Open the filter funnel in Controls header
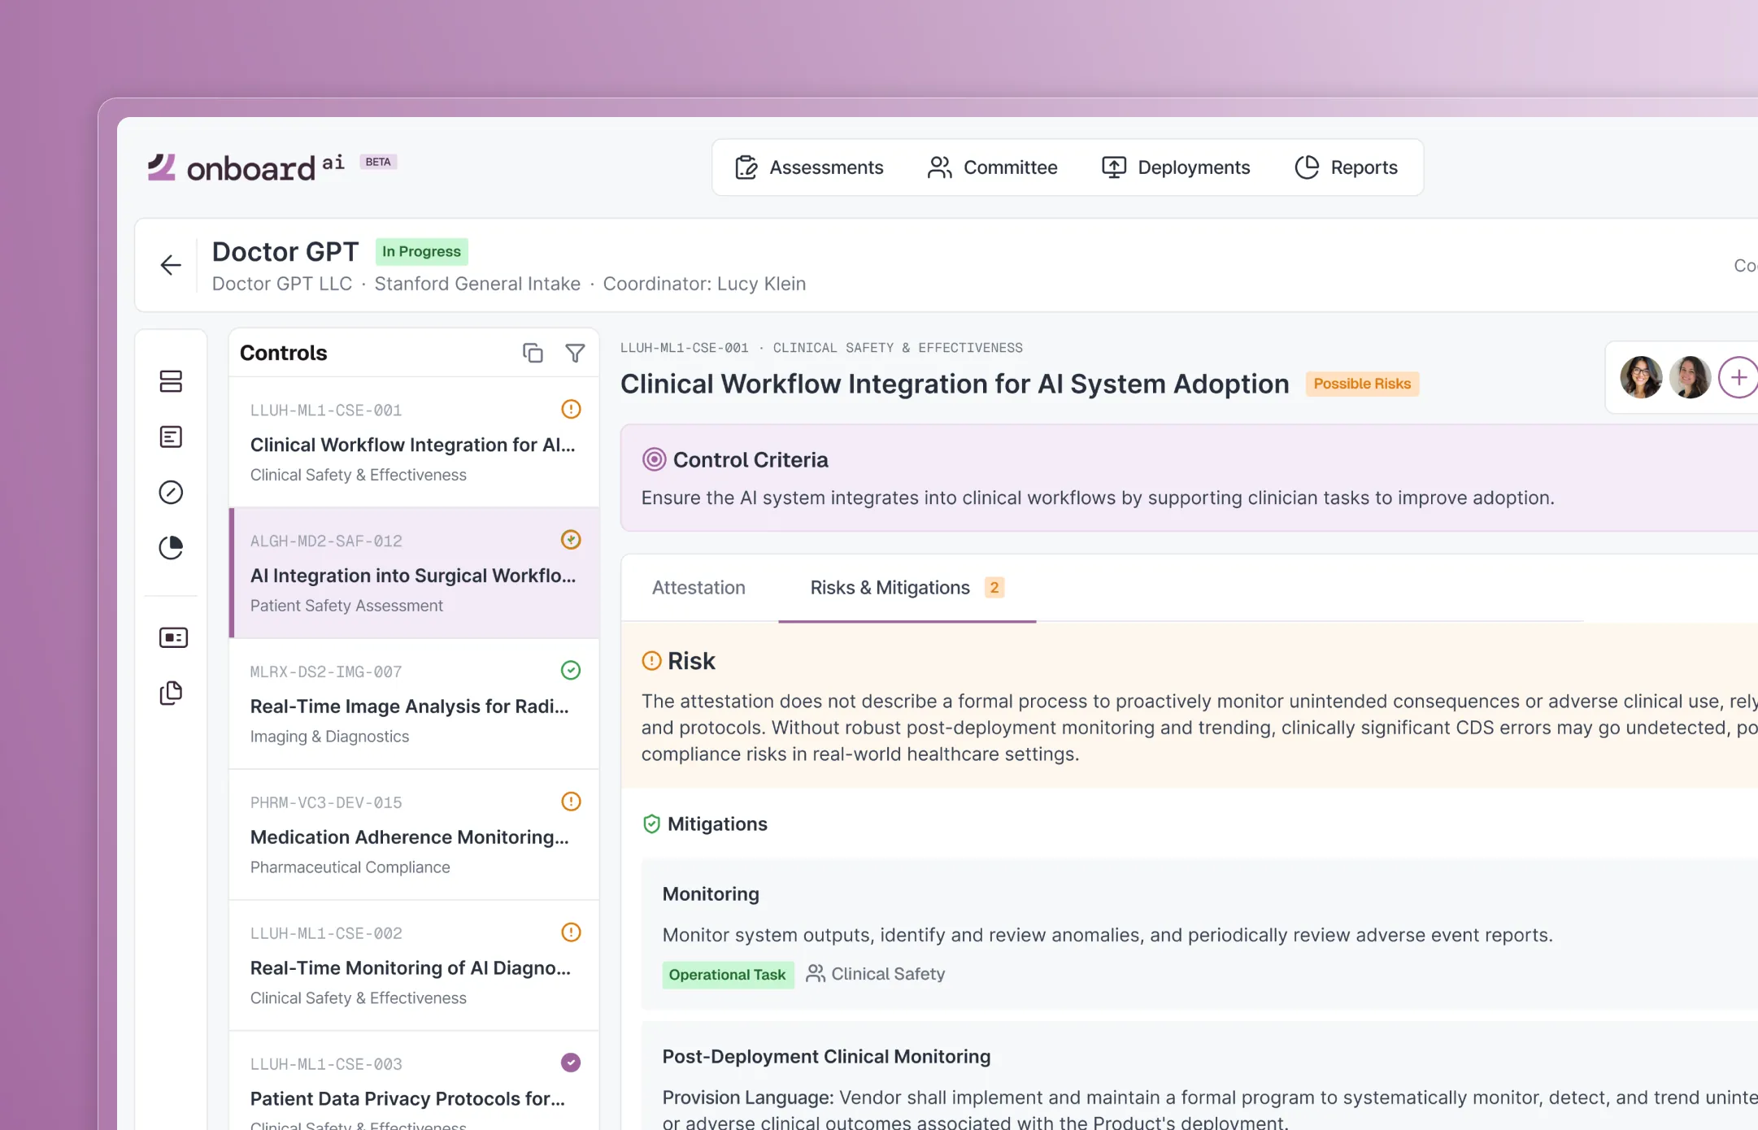 [x=575, y=353]
